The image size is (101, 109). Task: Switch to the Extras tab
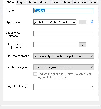[x=93, y=2]
